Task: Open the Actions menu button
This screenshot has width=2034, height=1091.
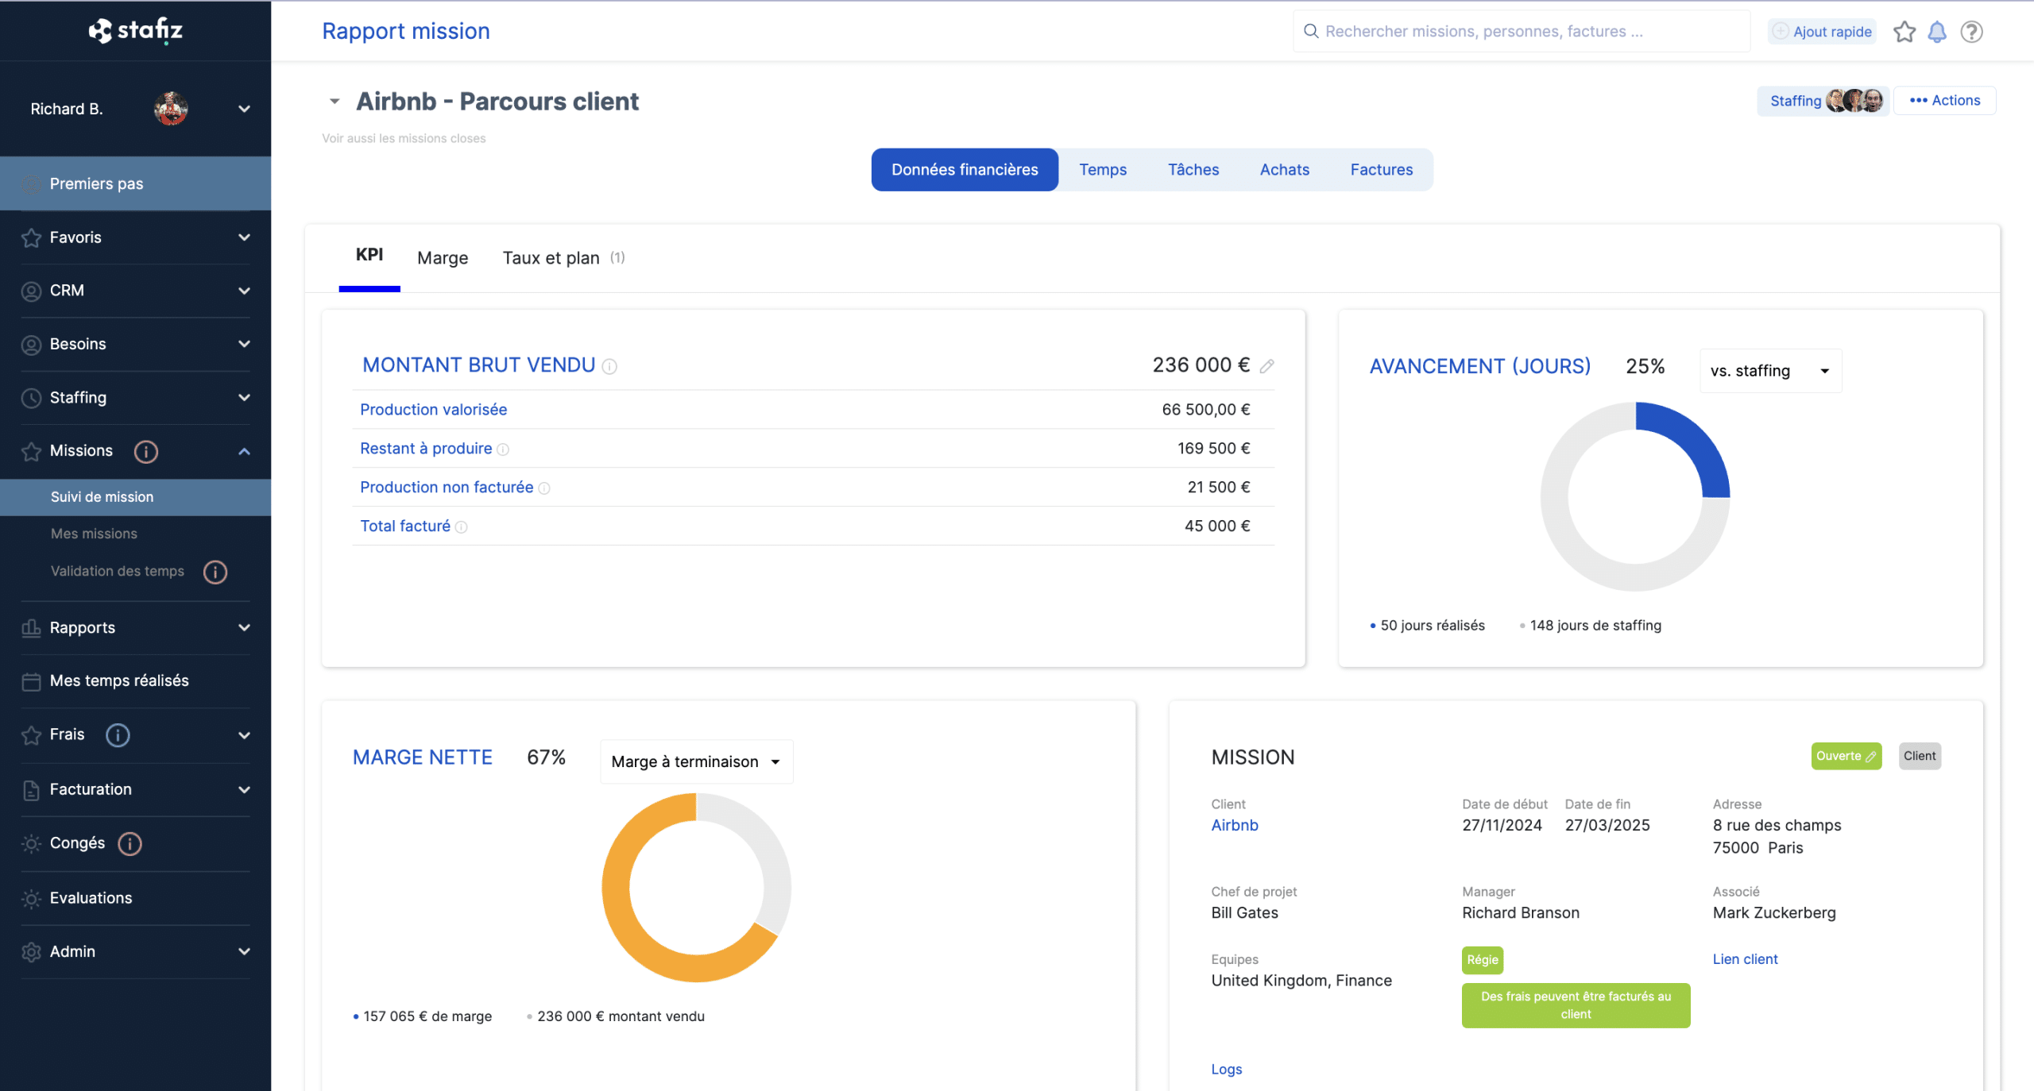Action: point(1944,101)
